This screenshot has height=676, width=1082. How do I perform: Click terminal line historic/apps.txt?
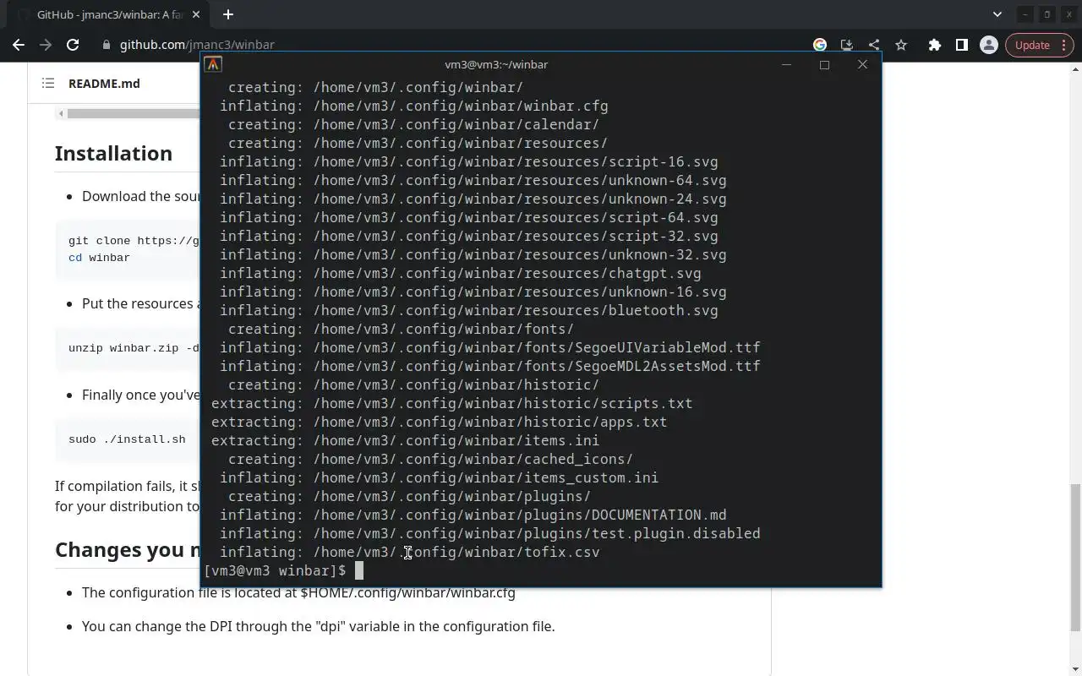[x=440, y=422]
